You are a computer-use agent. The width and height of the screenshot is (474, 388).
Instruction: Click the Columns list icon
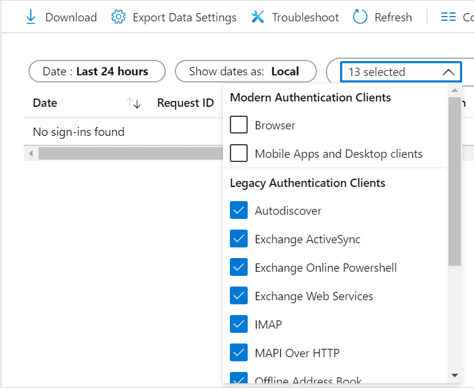(x=449, y=17)
